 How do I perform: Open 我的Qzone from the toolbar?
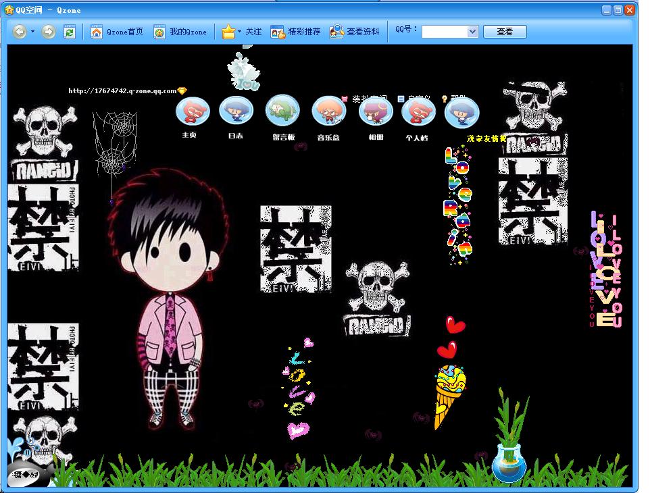[180, 32]
